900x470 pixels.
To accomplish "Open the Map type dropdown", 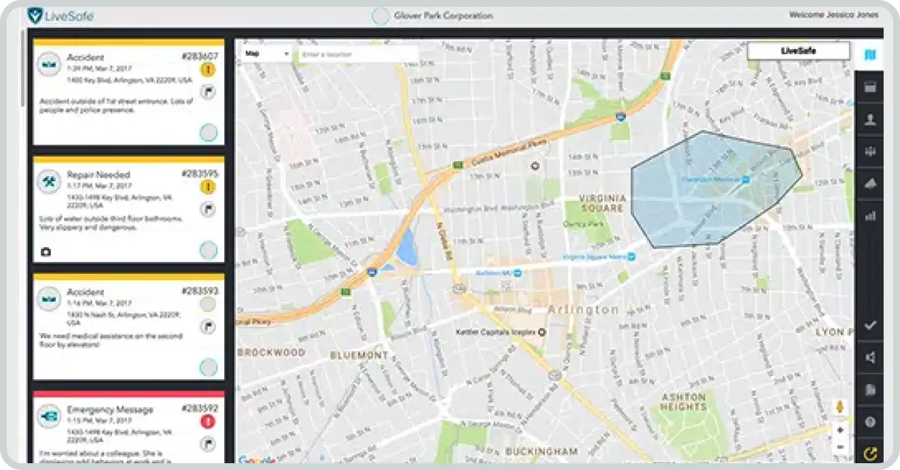I will 267,54.
